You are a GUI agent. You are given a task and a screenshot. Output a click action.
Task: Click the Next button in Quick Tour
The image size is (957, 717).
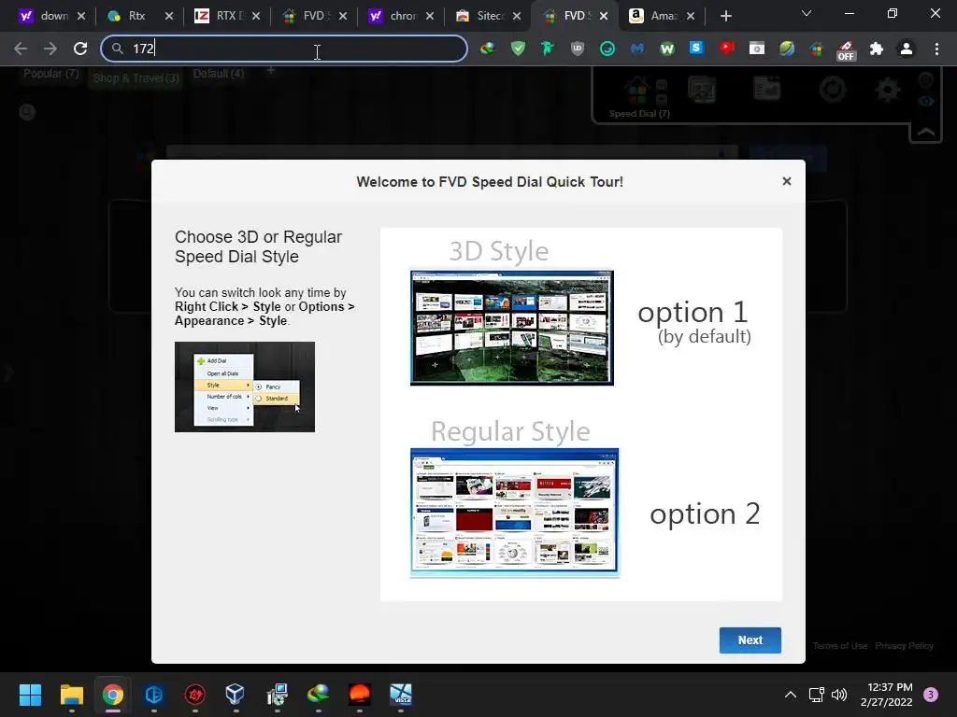tap(750, 640)
